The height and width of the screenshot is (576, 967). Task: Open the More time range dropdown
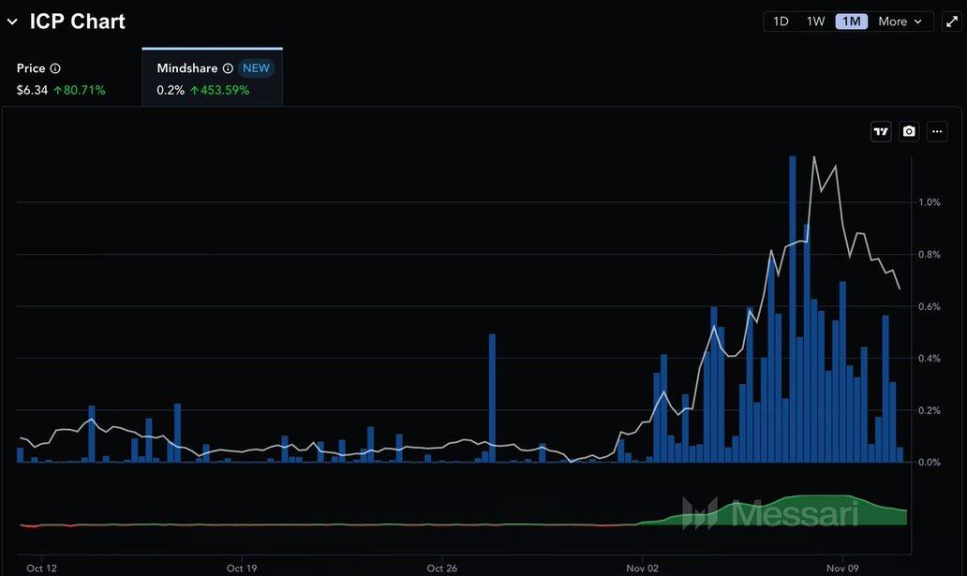pos(900,22)
